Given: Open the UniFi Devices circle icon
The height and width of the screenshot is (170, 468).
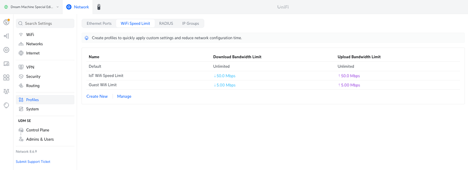Looking at the screenshot, I should pyautogui.click(x=6, y=50).
